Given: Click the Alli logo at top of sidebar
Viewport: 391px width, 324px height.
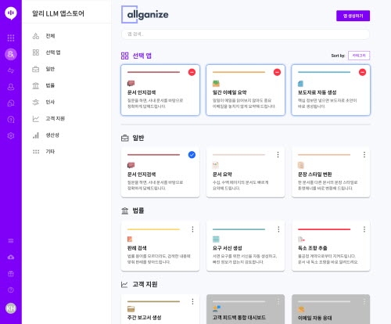Looking at the screenshot, I should 11,13.
